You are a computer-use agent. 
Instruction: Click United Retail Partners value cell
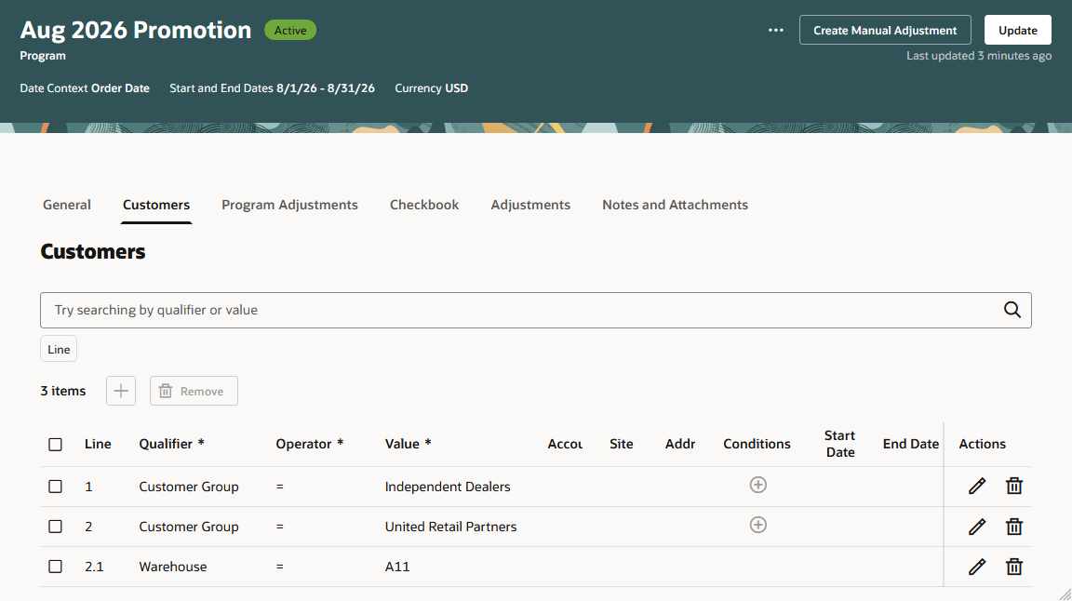click(450, 527)
